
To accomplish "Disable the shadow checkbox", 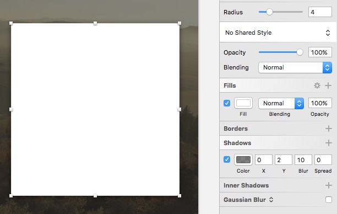I will point(227,159).
